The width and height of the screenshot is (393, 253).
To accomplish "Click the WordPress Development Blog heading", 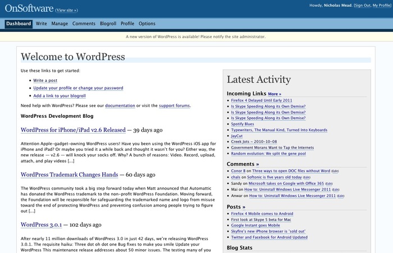I will point(57,116).
